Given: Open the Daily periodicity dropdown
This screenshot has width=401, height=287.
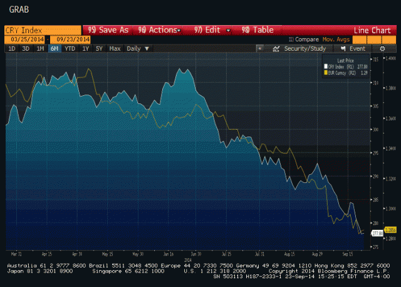Looking at the screenshot, I should pos(136,48).
